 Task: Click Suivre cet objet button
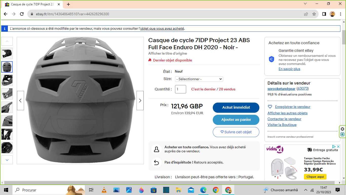236,132
